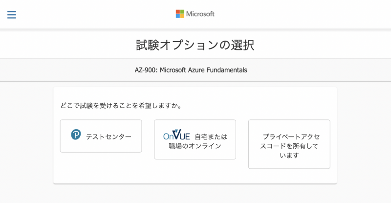The width and height of the screenshot is (391, 203).
Task: Click the Microsoft four-square logo
Action: click(x=180, y=14)
